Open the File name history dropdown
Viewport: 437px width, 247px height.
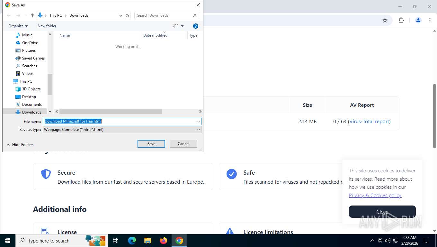[199, 121]
